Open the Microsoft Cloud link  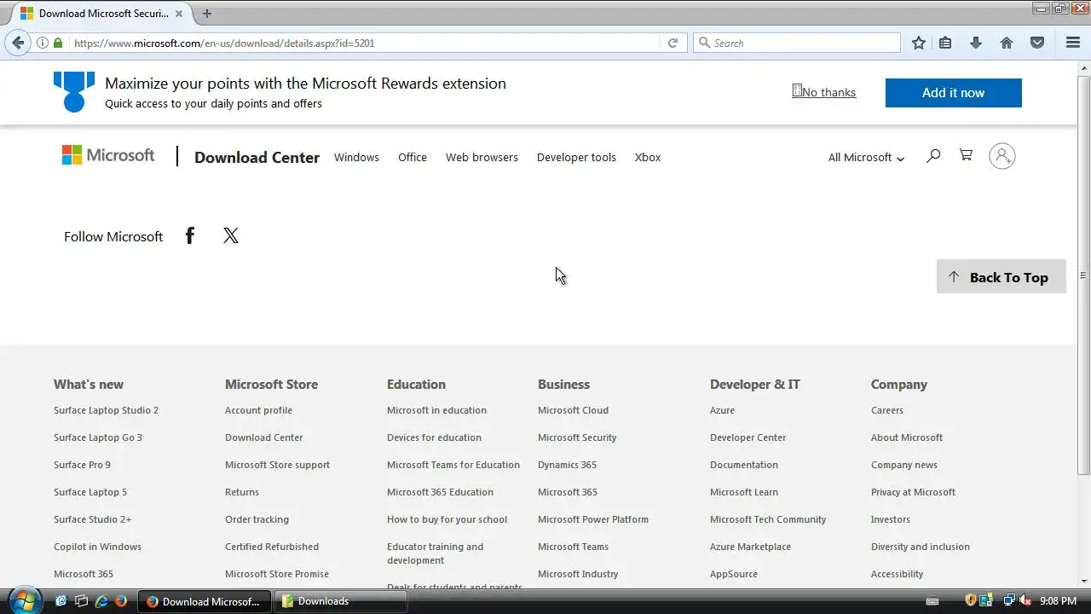click(x=573, y=410)
